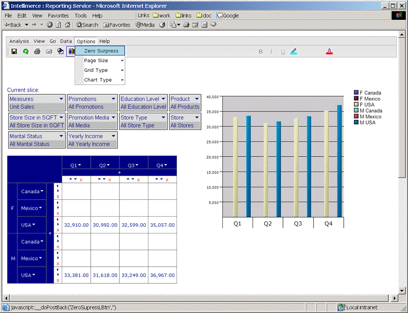
Task: Click sort ascending arrow under Q1
Action: (x=70, y=179)
